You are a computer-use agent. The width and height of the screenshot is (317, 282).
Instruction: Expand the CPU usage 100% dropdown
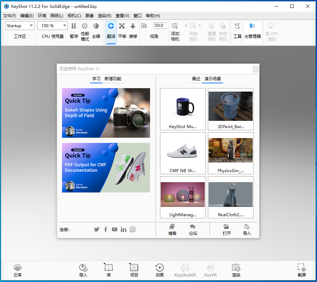tap(65, 26)
